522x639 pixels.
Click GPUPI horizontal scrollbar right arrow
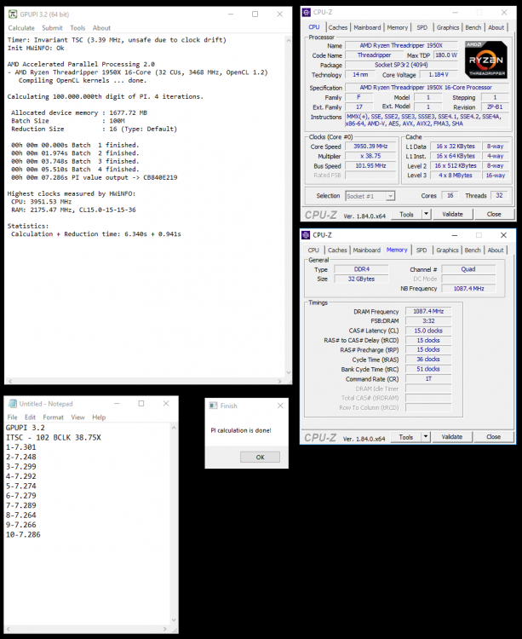coord(279,382)
